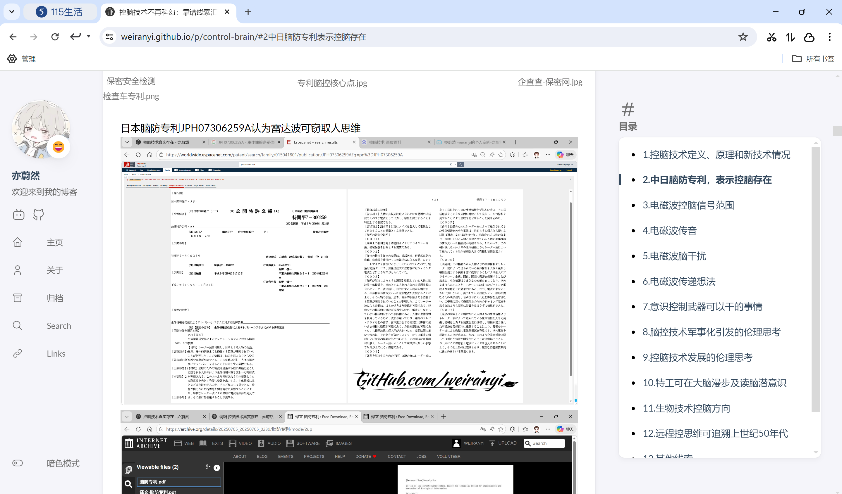842x494 pixels.
Task: Go to 归档 archive page in sidebar
Action: 54,298
